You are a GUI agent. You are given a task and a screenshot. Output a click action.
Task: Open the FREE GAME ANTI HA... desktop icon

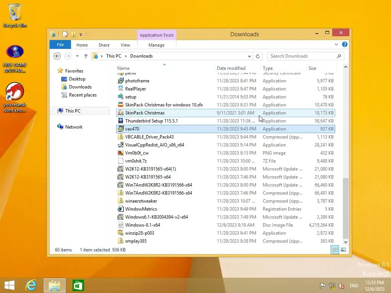[15, 59]
